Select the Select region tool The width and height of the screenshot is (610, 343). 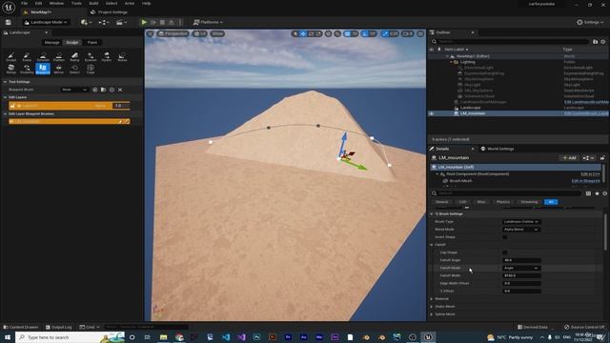tap(74, 70)
